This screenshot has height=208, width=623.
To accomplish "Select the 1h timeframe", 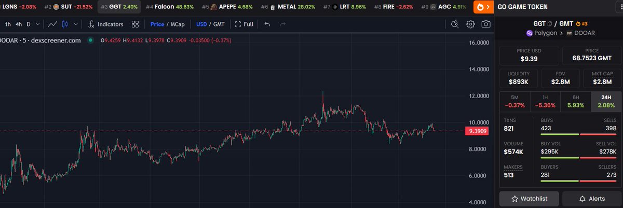I will [7, 24].
